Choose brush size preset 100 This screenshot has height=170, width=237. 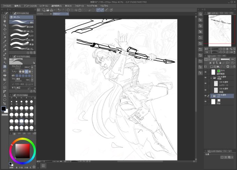pos(26,115)
